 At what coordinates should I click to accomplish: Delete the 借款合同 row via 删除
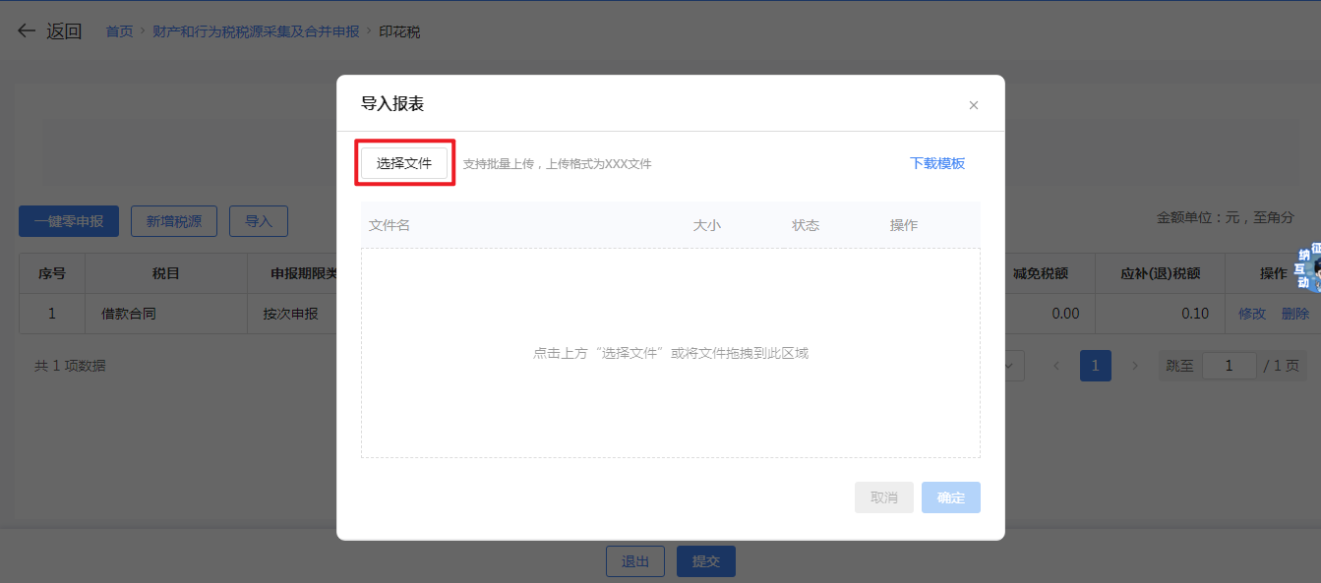1294,314
